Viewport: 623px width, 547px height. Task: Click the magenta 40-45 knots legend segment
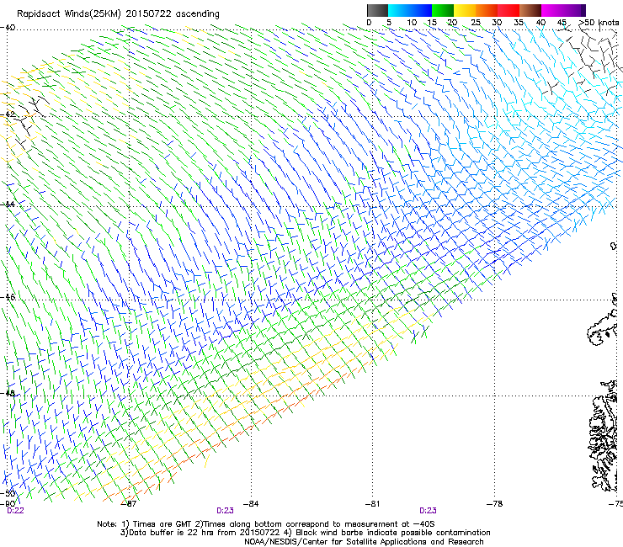pyautogui.click(x=552, y=10)
